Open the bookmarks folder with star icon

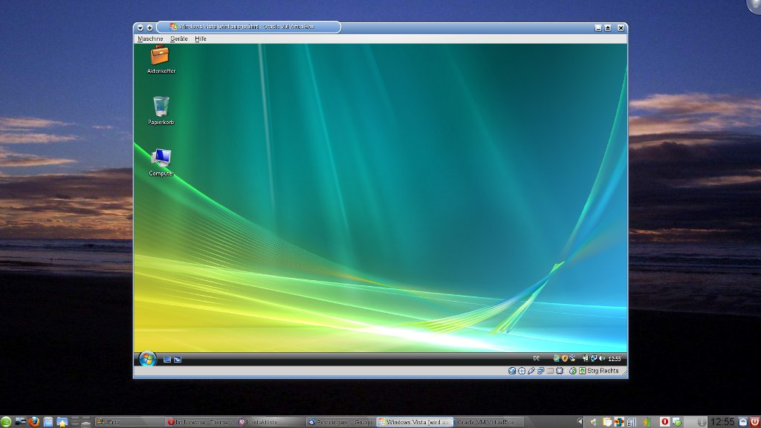coord(62,422)
